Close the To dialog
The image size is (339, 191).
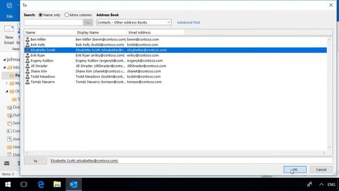pyautogui.click(x=331, y=5)
